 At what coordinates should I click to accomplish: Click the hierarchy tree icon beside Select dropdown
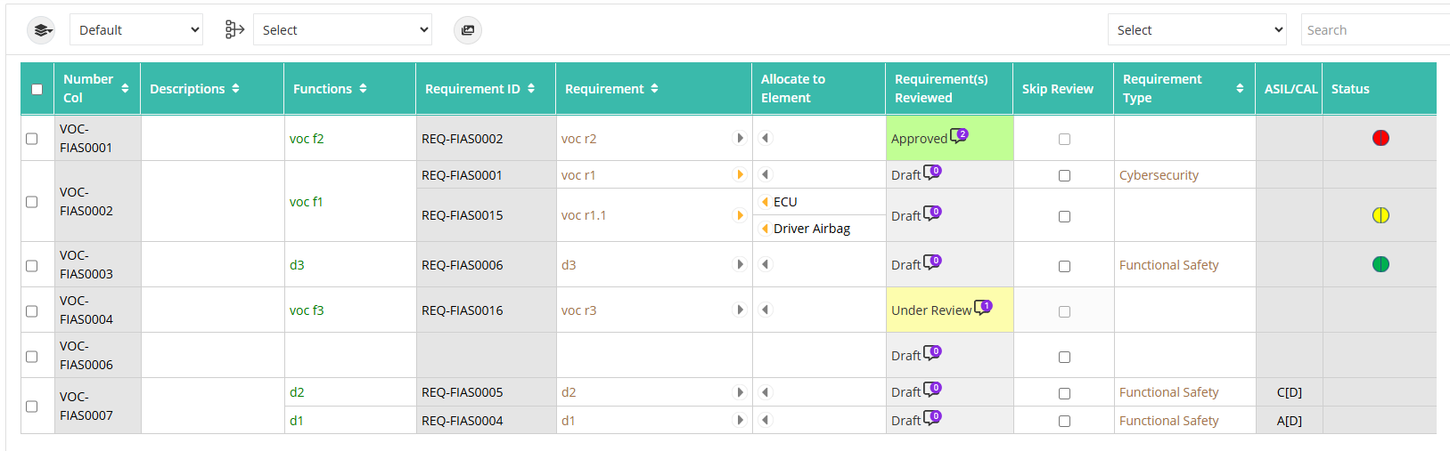point(234,30)
